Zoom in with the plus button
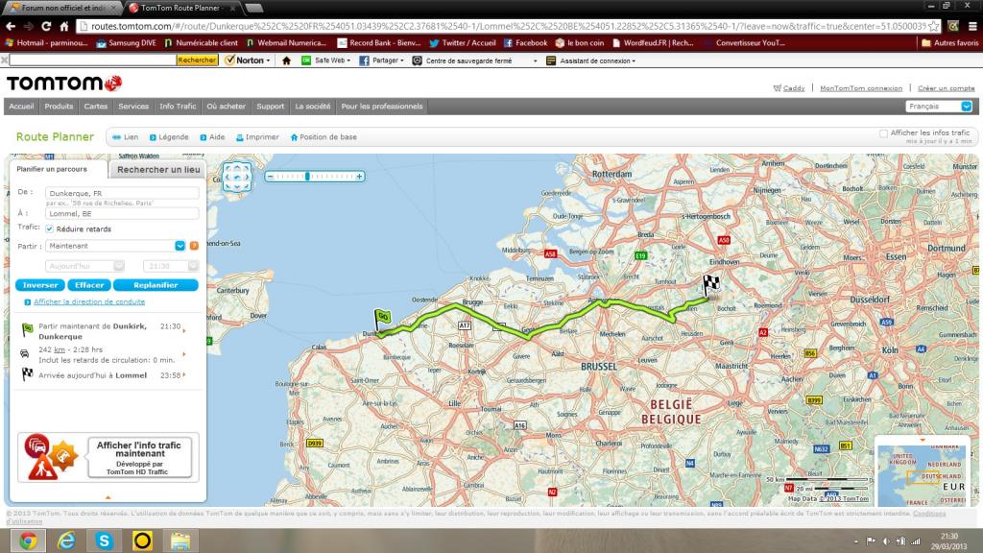 click(359, 177)
